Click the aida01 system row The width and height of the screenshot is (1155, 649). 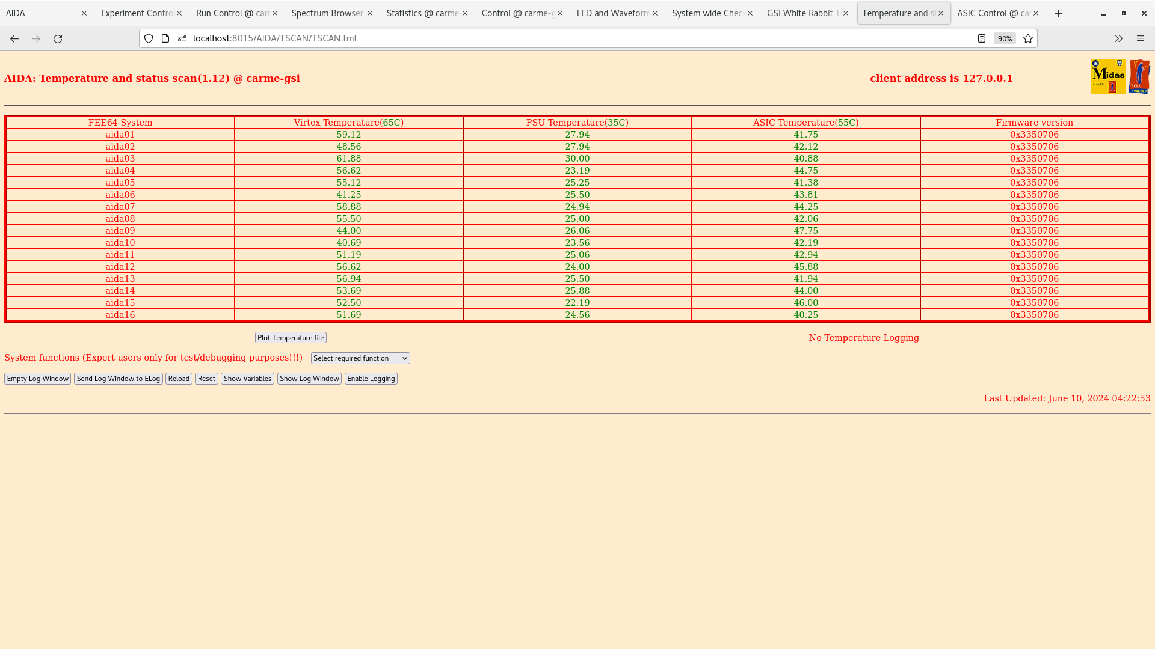click(120, 134)
